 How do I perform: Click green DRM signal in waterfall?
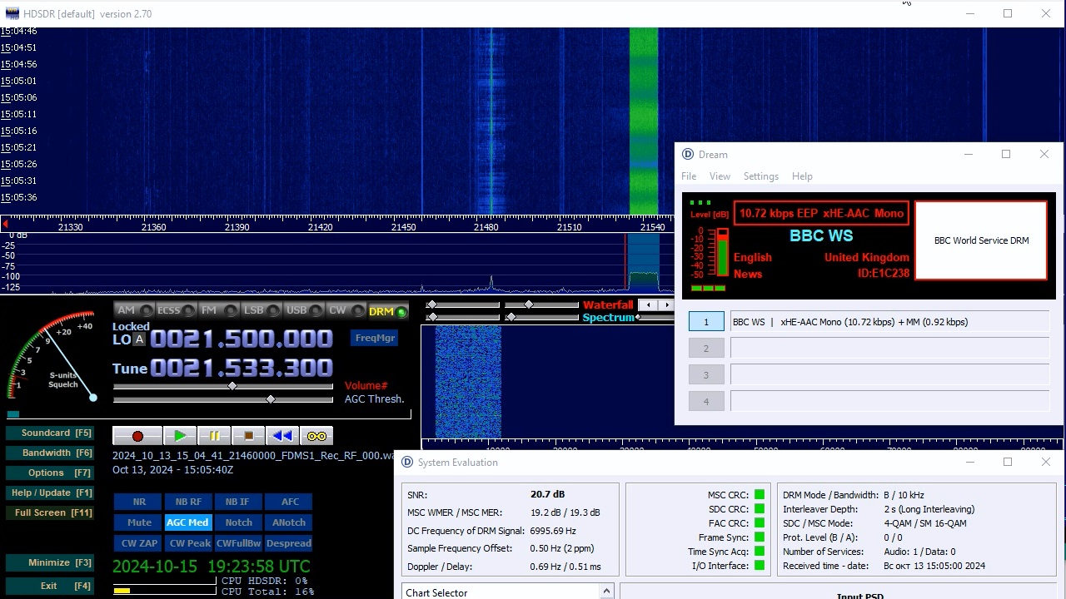tap(644, 121)
